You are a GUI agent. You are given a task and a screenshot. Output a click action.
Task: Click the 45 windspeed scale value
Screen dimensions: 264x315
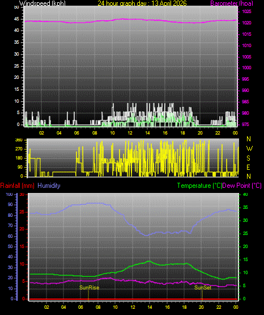coord(16,19)
